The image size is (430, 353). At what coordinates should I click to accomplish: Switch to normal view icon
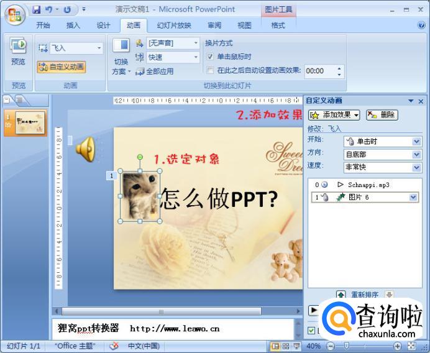tap(275, 346)
